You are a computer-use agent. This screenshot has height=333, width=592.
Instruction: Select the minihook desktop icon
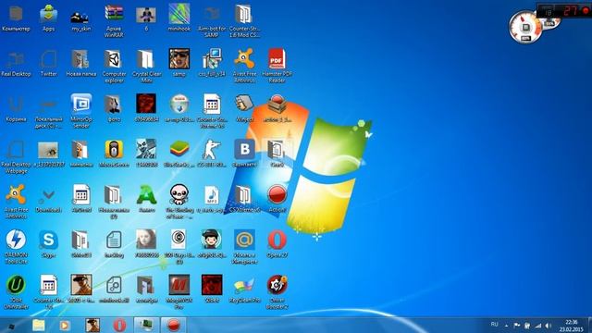[x=179, y=18]
